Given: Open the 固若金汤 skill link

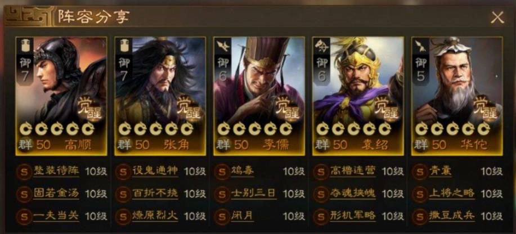Looking at the screenshot, I should pos(56,194).
